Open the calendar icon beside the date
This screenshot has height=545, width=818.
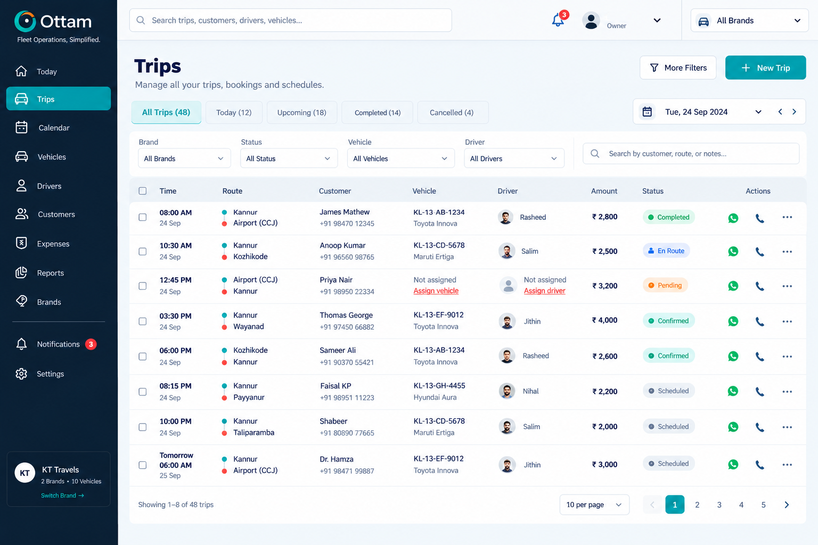pos(647,112)
